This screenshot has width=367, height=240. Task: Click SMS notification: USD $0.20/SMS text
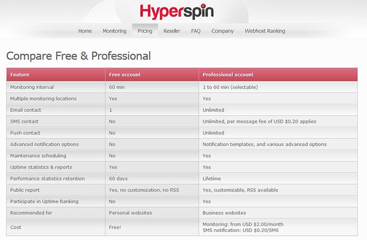(x=241, y=230)
